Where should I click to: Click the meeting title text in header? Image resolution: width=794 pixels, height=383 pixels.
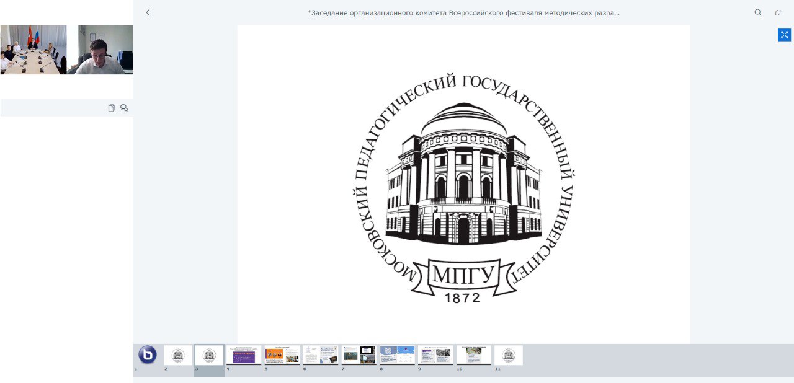point(463,12)
